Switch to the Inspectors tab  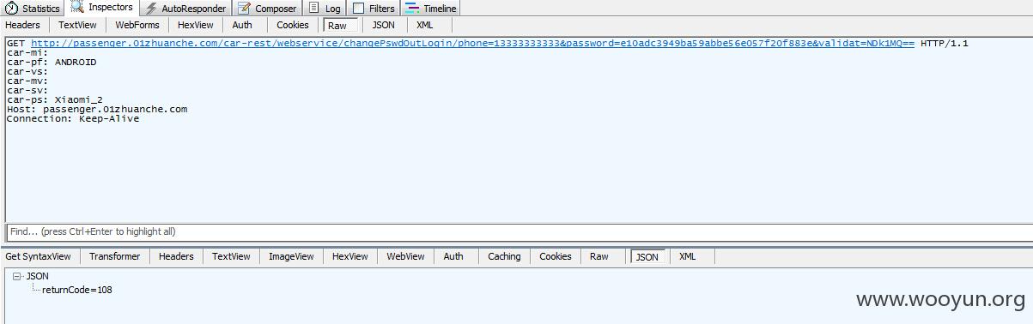click(102, 8)
